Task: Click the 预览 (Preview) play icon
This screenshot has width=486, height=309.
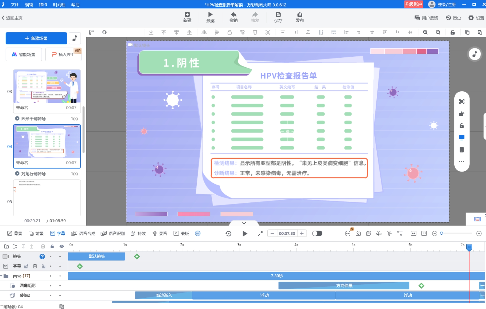Action: (210, 17)
